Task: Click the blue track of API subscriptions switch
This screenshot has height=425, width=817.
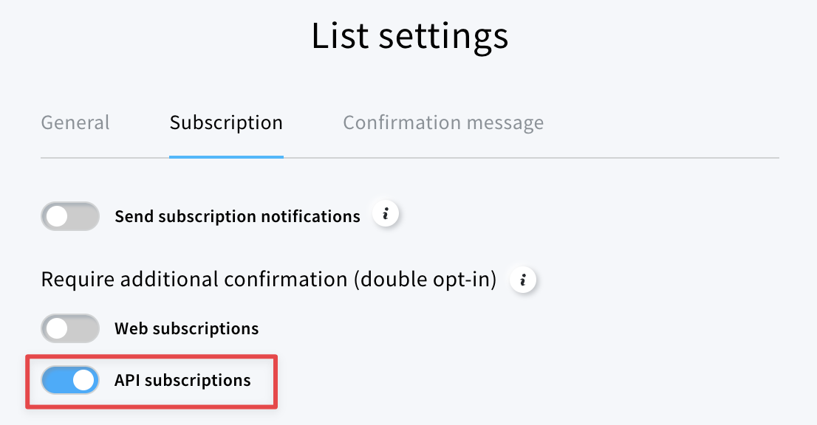Action: [56, 380]
